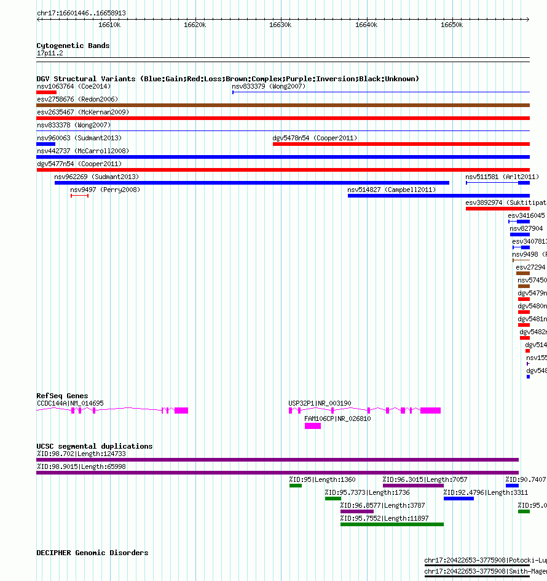Click the Cytogenetic Bands track title
Screen dimensions: 547x581
pyautogui.click(x=73, y=46)
